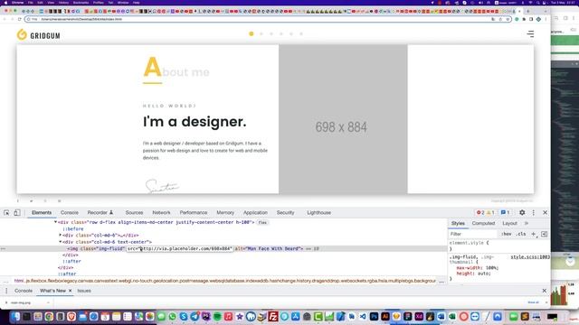
Task: Activate the inspect element picker in DevTools
Action: click(x=6, y=213)
